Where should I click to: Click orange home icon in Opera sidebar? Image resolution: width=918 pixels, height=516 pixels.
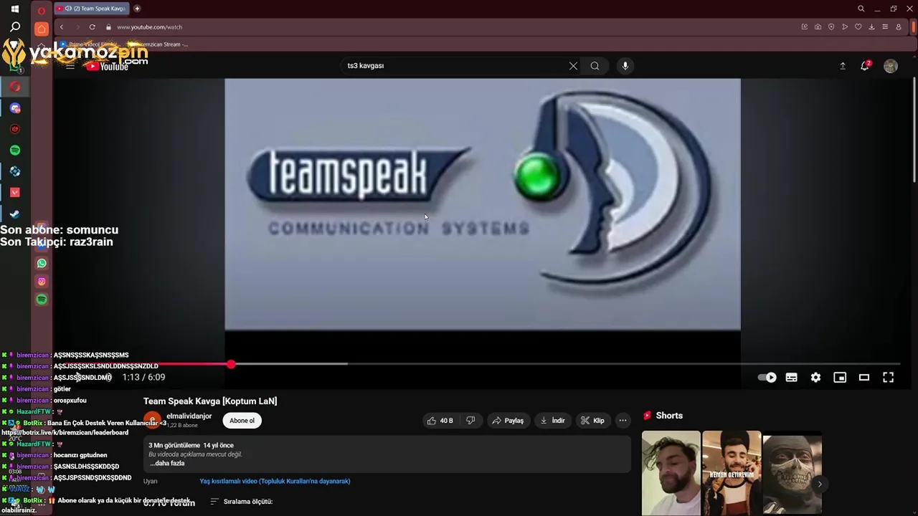42,29
